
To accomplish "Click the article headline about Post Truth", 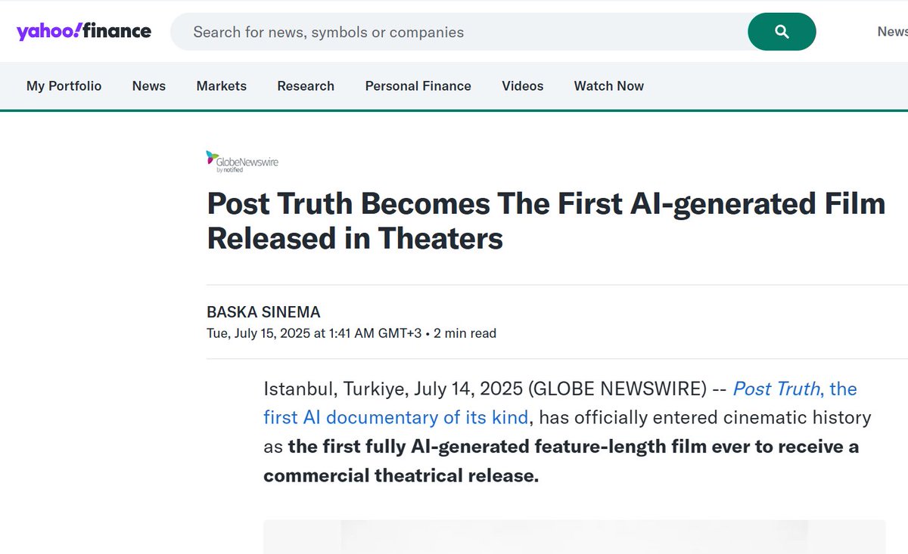I will pos(546,221).
